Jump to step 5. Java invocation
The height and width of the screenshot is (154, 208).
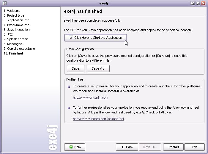(17, 30)
